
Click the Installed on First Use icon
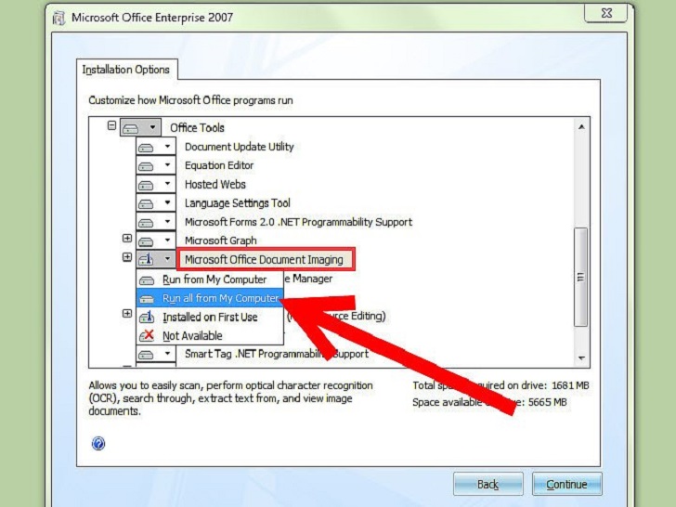(x=147, y=318)
